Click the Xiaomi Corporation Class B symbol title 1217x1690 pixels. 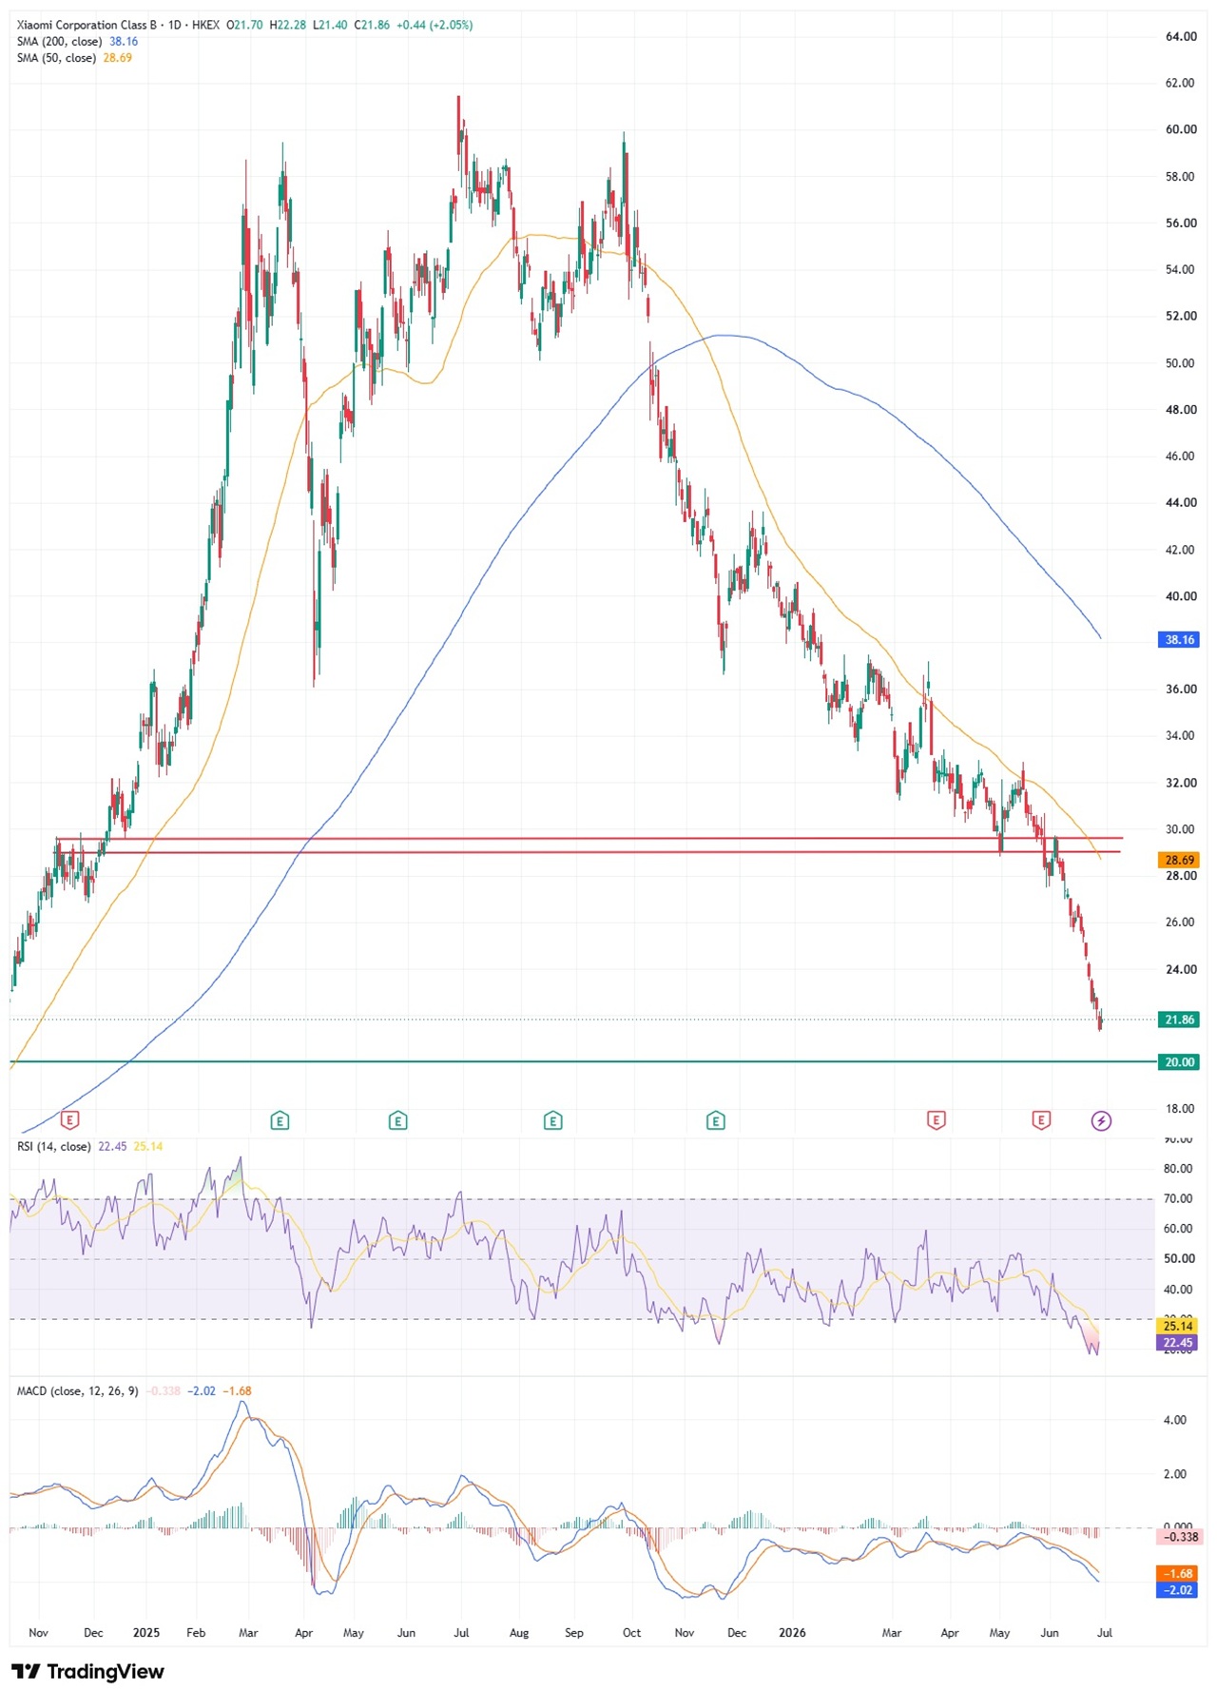87,25
